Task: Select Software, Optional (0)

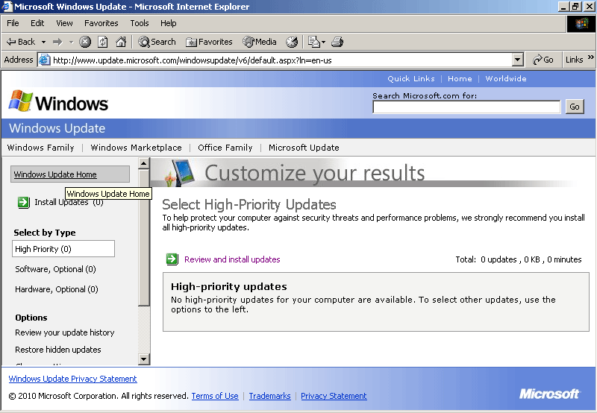Action: coord(55,269)
